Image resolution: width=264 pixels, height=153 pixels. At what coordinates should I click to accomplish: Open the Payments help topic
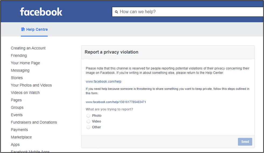[x=19, y=130]
